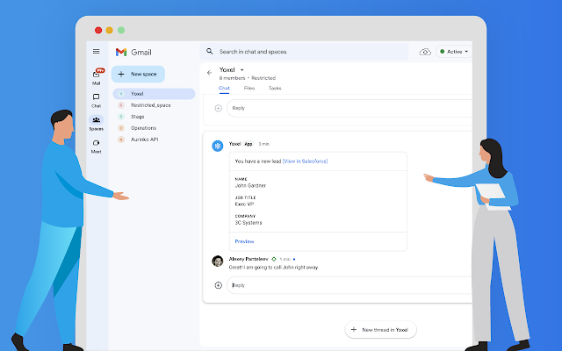Viewport: 562px width, 351px height.
Task: Click the Yoxel app avatar icon
Action: click(218, 146)
